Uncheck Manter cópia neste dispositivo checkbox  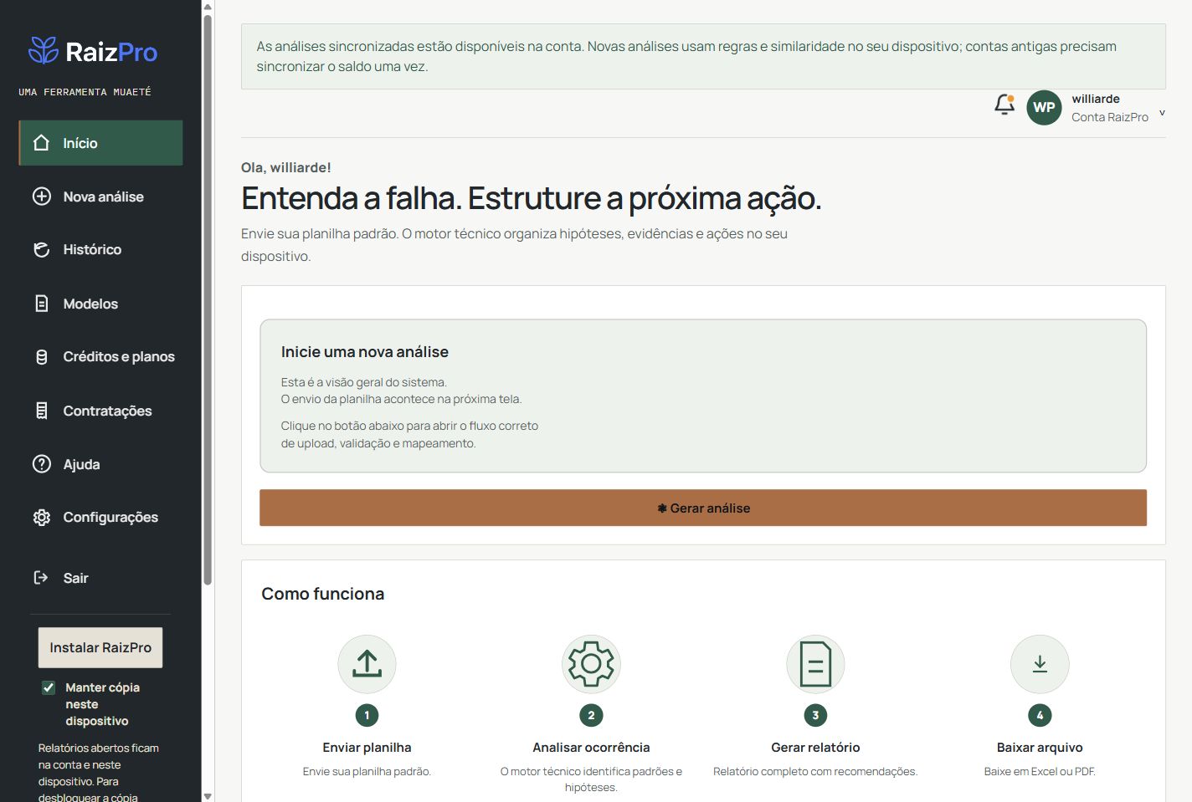(49, 687)
